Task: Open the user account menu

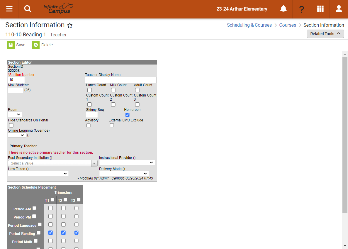Action: (338, 9)
